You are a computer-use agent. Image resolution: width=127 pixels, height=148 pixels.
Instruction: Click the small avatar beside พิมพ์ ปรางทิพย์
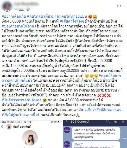9,127
